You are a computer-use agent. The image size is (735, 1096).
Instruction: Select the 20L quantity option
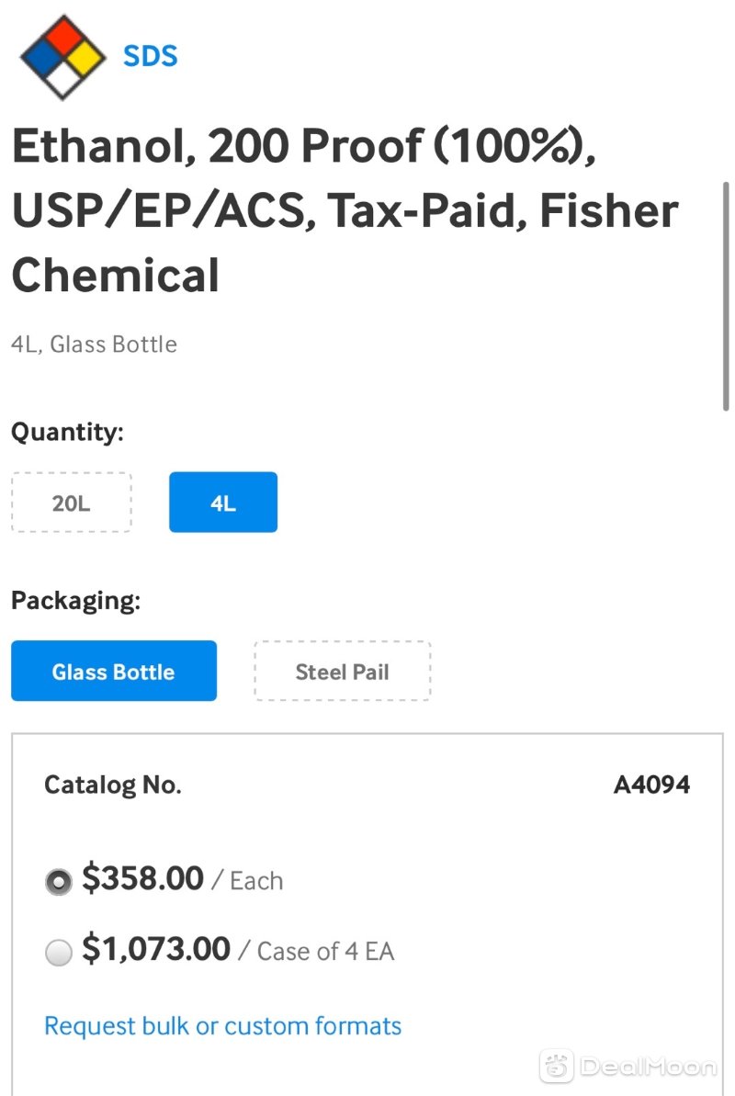(72, 503)
